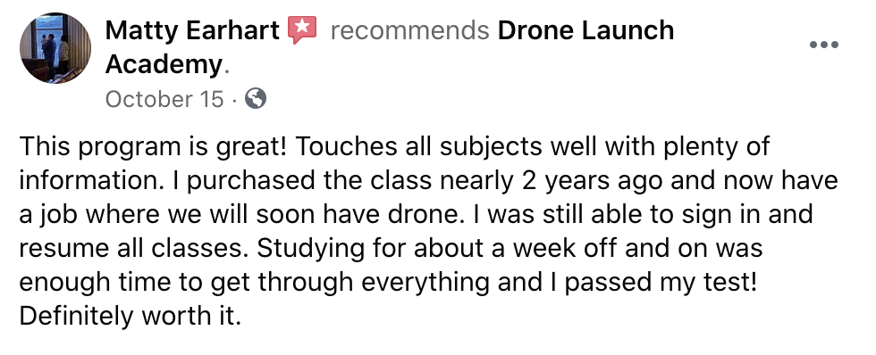876x355 pixels.
Task: Click the red star recommendation badge
Action: 302,30
